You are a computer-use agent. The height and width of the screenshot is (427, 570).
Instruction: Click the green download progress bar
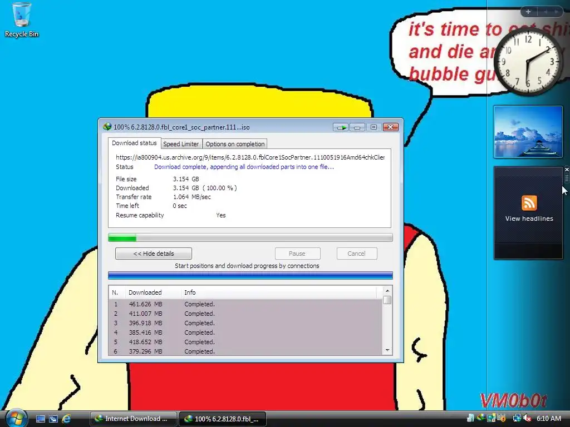(250, 238)
